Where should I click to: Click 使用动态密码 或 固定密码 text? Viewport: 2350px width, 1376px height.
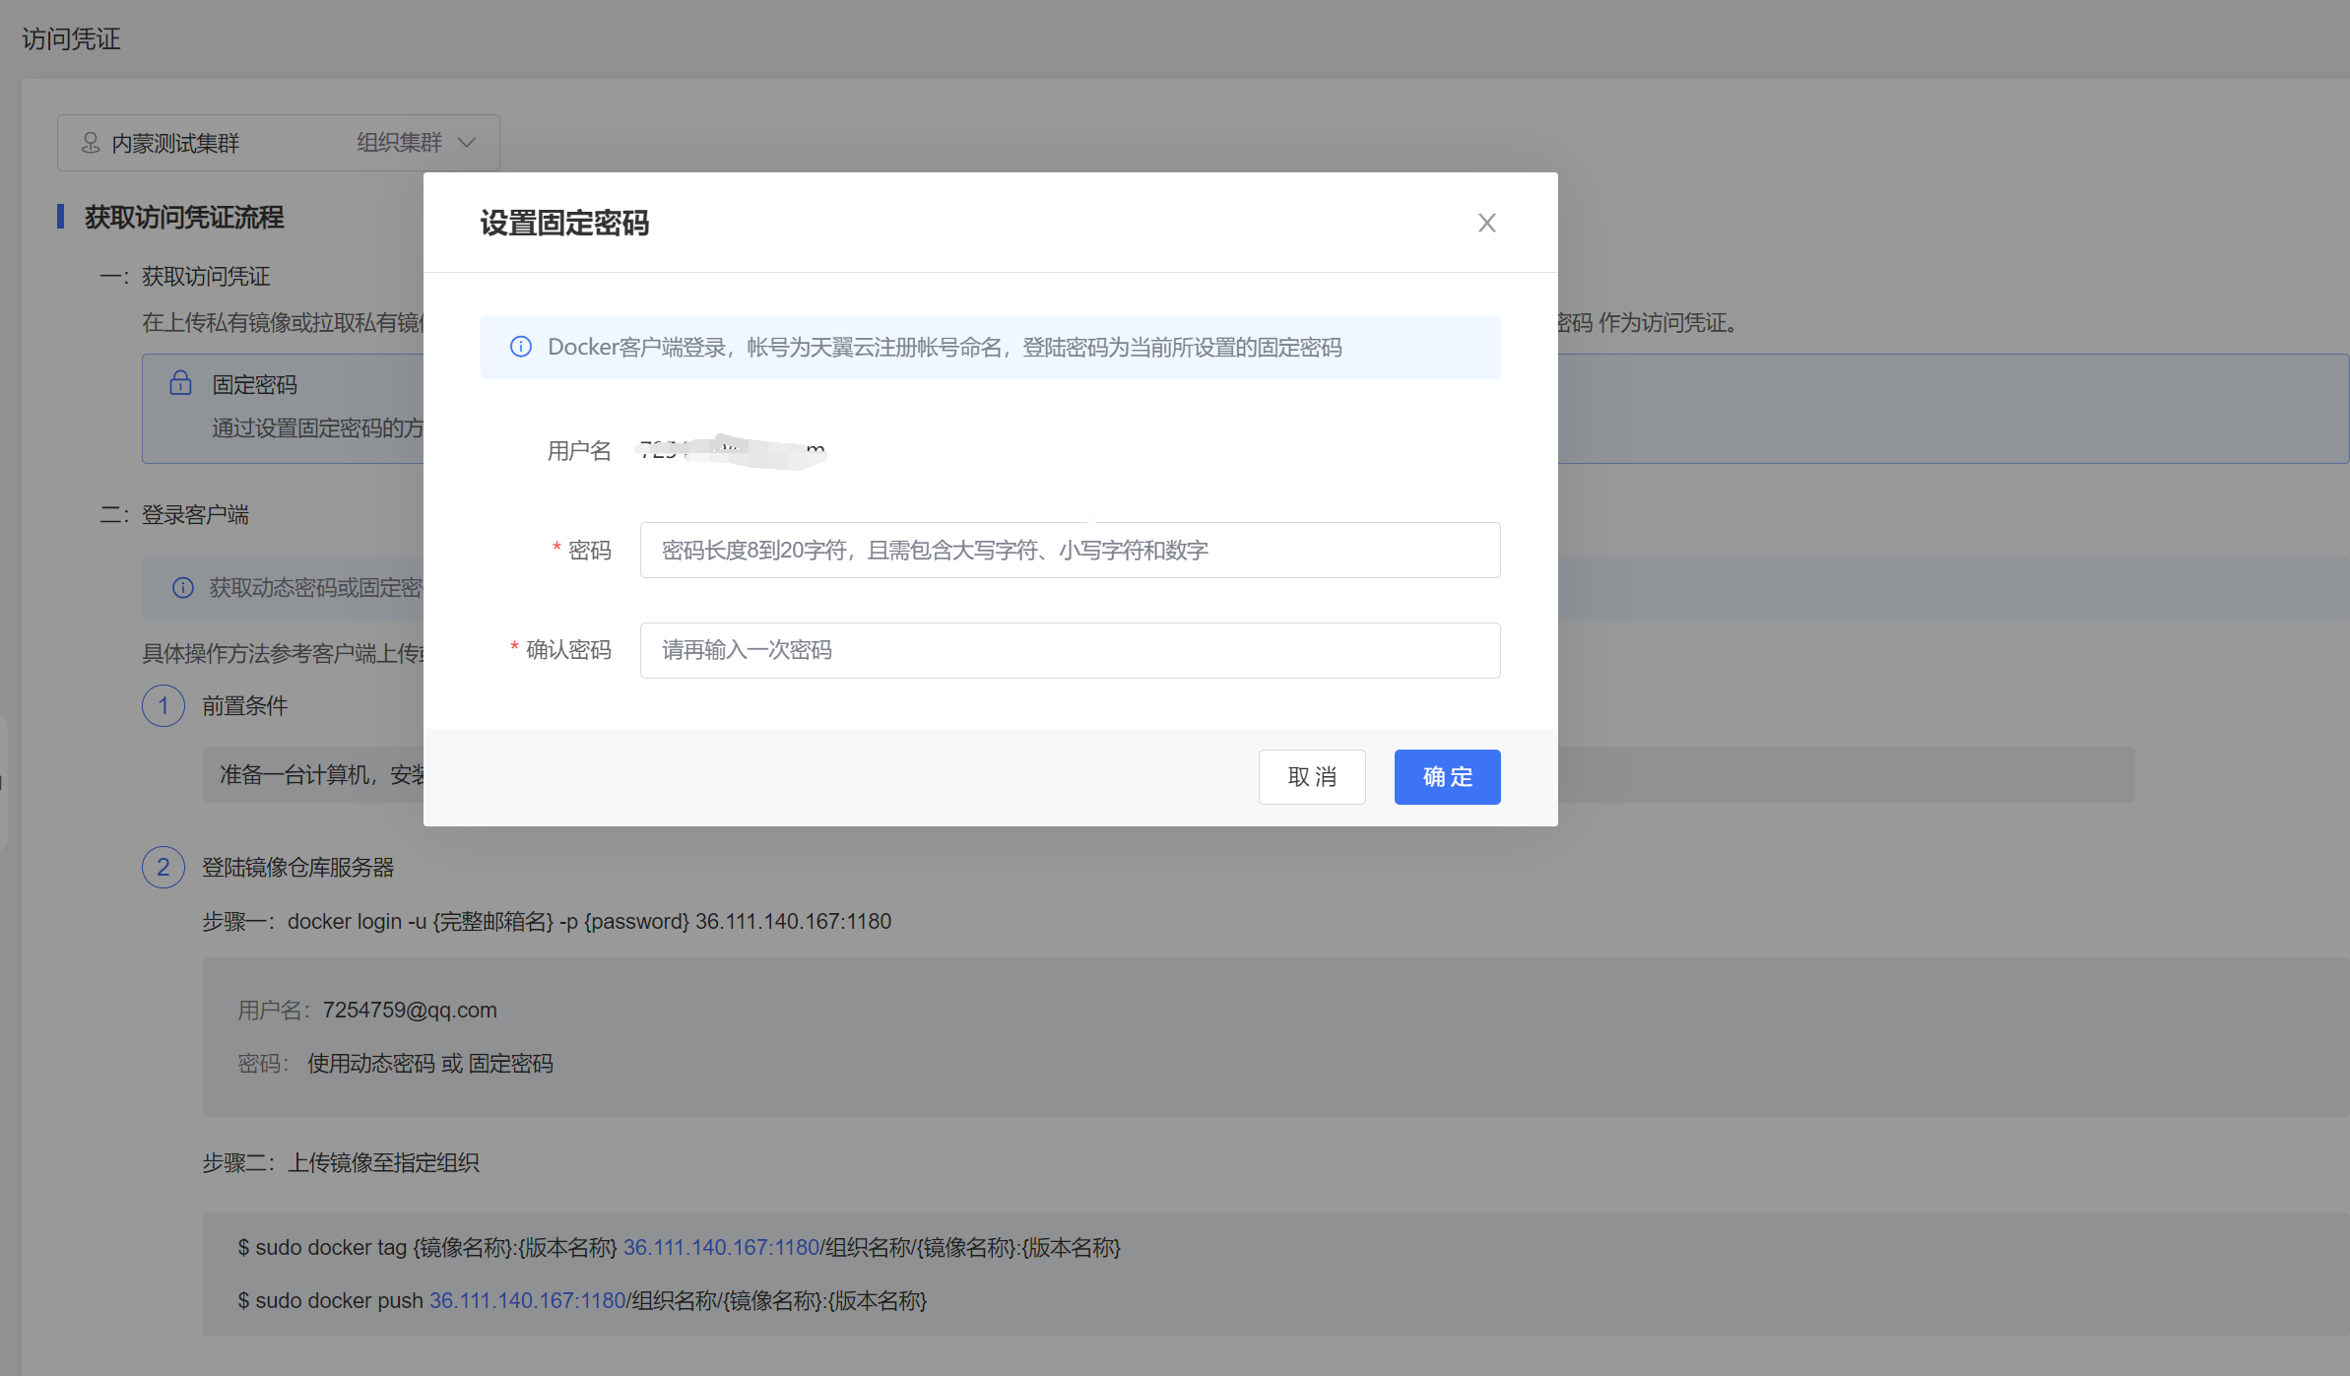(x=430, y=1064)
